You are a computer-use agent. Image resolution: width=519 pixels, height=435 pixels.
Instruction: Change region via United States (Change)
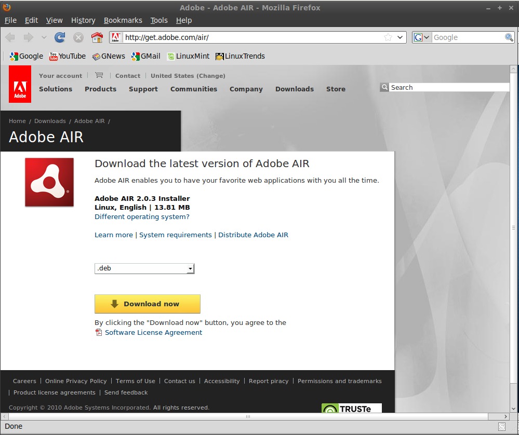(188, 76)
